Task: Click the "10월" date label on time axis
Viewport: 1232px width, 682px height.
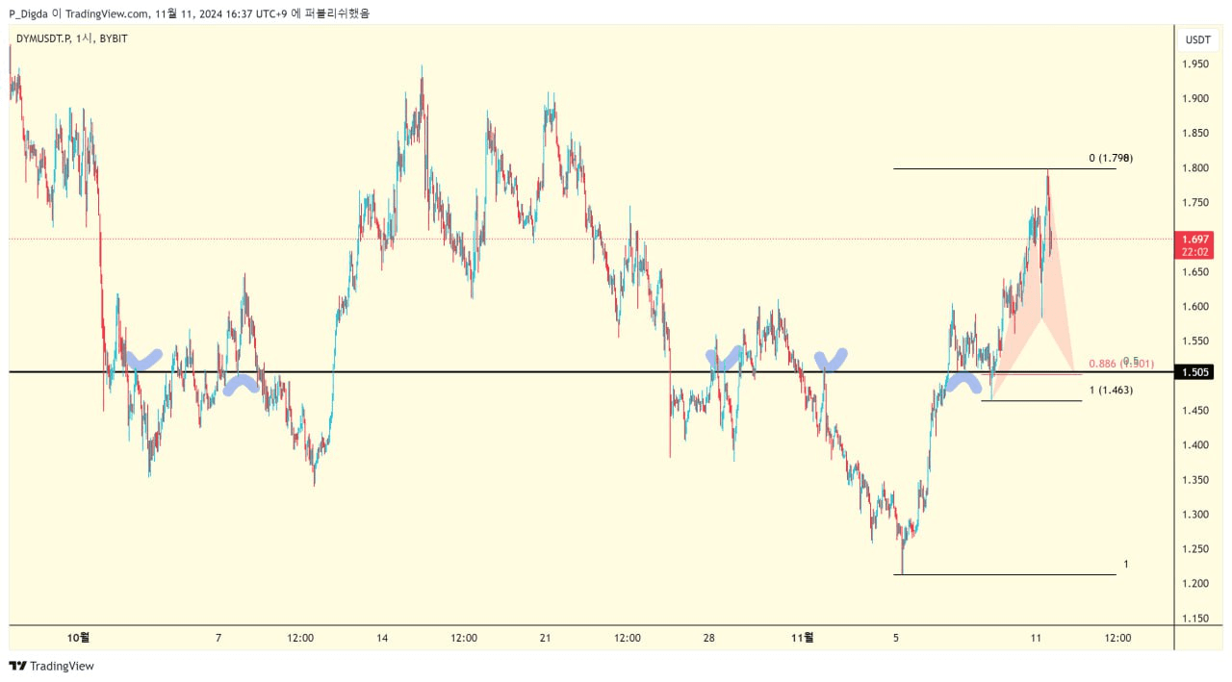Action: (x=78, y=638)
